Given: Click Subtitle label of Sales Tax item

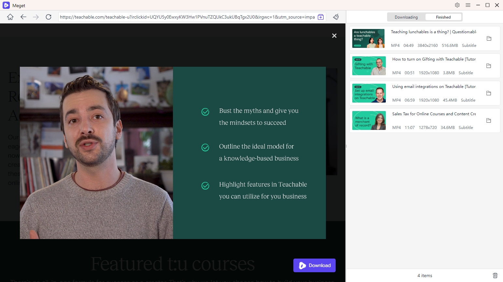Looking at the screenshot, I should 466,128.
